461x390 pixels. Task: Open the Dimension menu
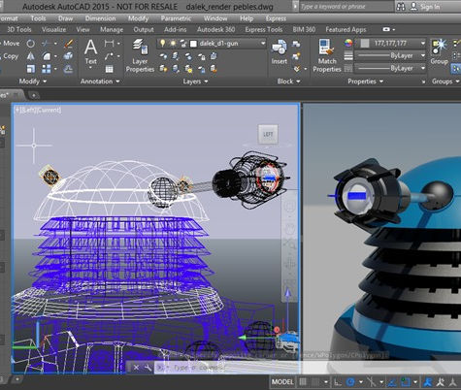tap(100, 18)
